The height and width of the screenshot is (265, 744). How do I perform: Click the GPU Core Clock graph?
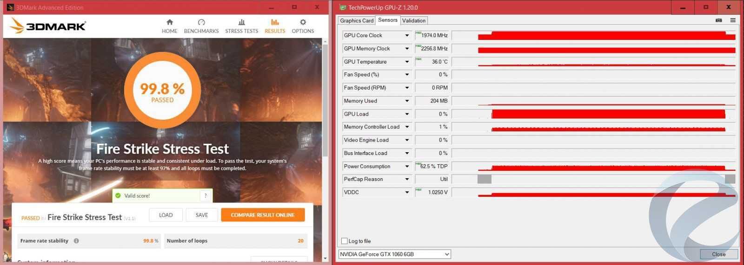tap(594, 36)
